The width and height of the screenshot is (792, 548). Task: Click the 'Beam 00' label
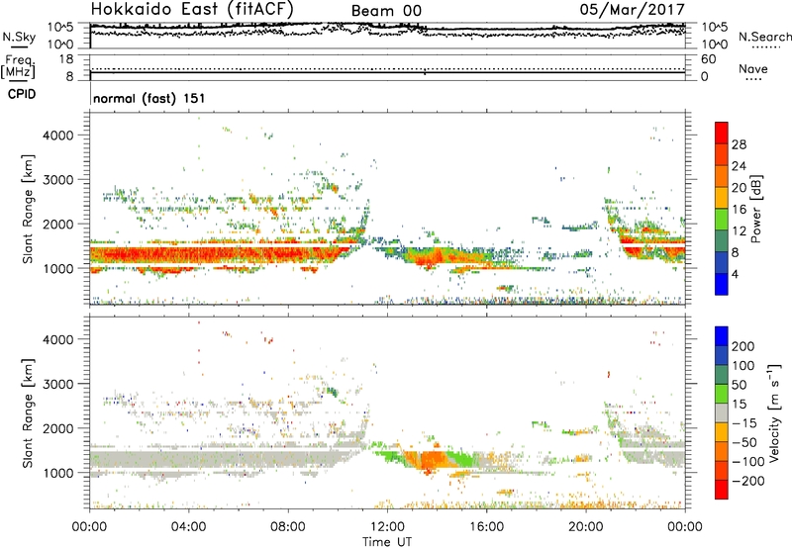[386, 11]
